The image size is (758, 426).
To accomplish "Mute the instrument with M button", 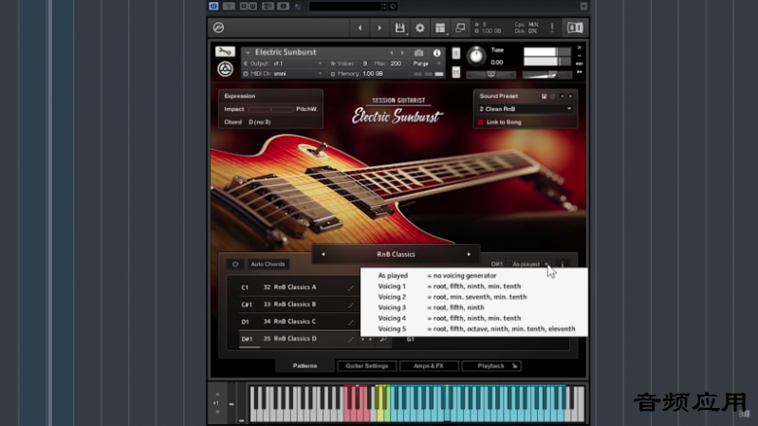I will (x=456, y=72).
